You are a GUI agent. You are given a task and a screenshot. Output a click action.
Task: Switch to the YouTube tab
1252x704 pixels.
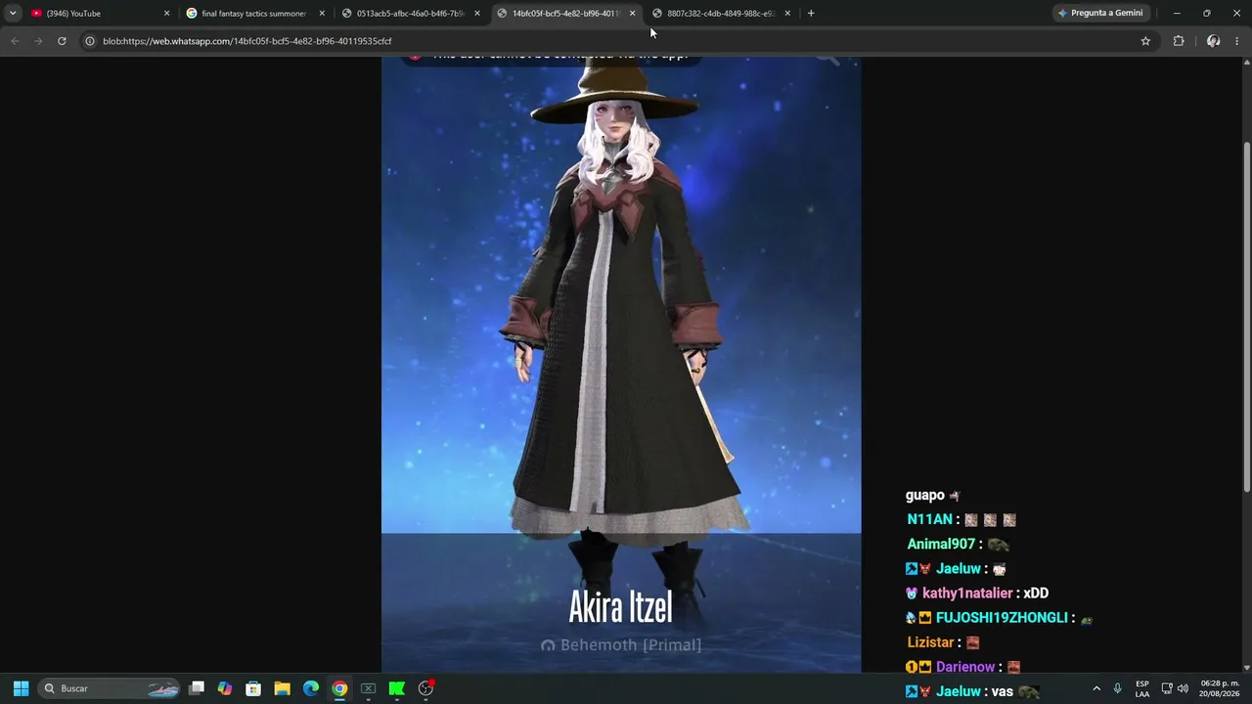tap(93, 13)
